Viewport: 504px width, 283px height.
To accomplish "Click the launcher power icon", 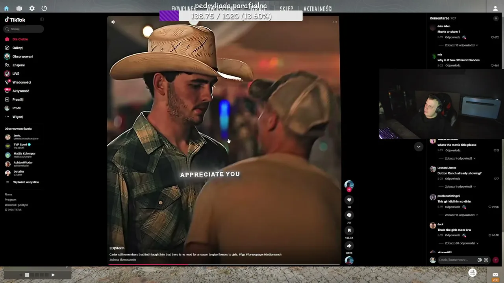I will (44, 8).
